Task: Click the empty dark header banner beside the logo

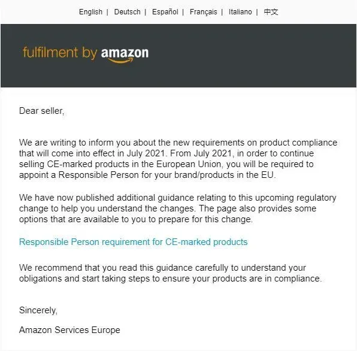Action: [x=250, y=56]
